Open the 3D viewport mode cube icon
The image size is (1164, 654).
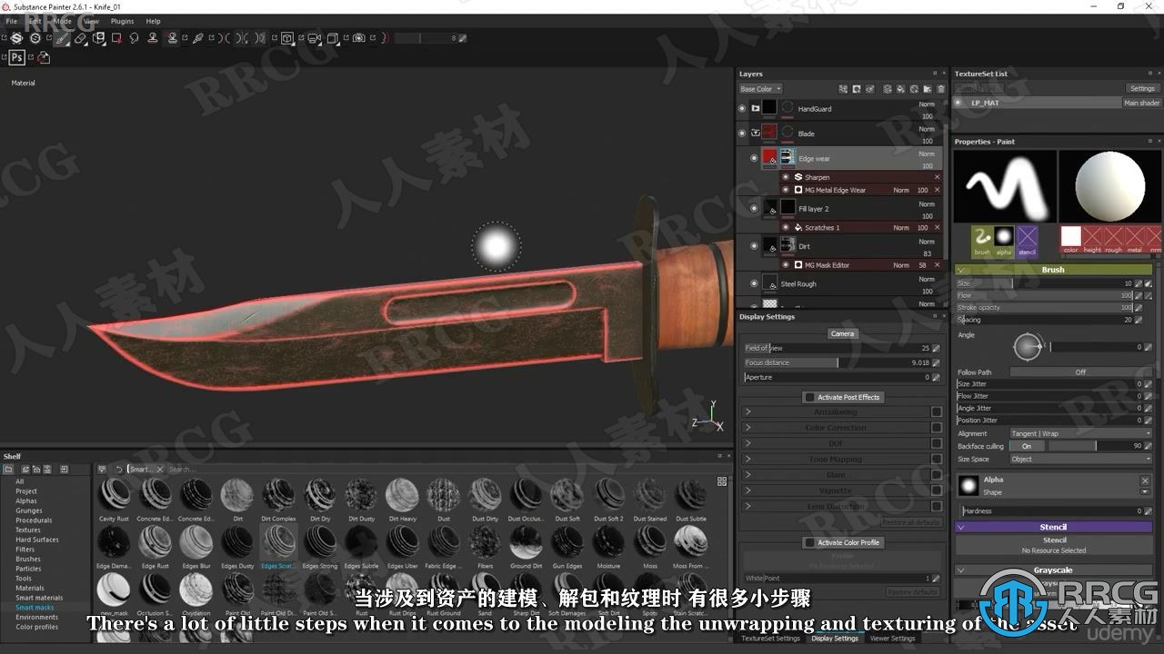point(287,38)
